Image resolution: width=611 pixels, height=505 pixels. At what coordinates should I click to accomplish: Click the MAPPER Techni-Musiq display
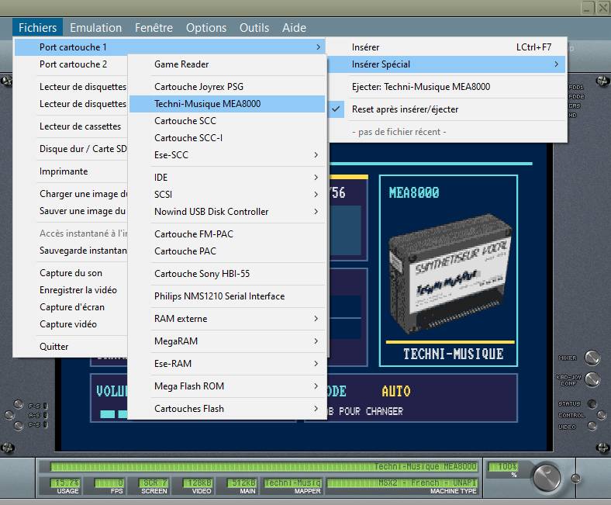coord(292,483)
